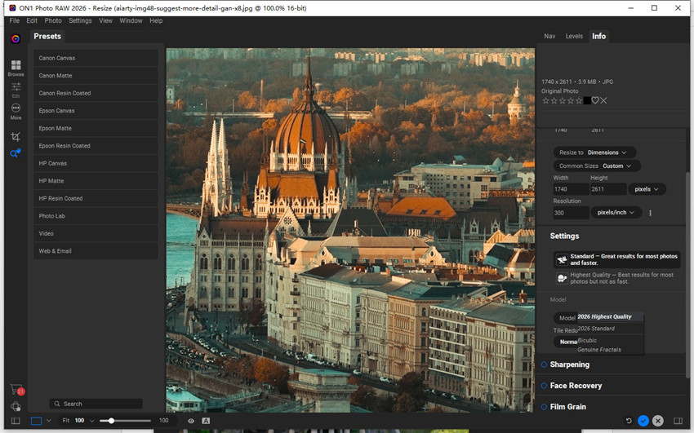Reject the photo with the X icon
This screenshot has height=433, width=694.
(603, 101)
